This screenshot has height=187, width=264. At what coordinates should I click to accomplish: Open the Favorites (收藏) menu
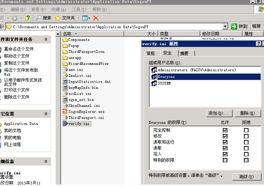(x=58, y=10)
